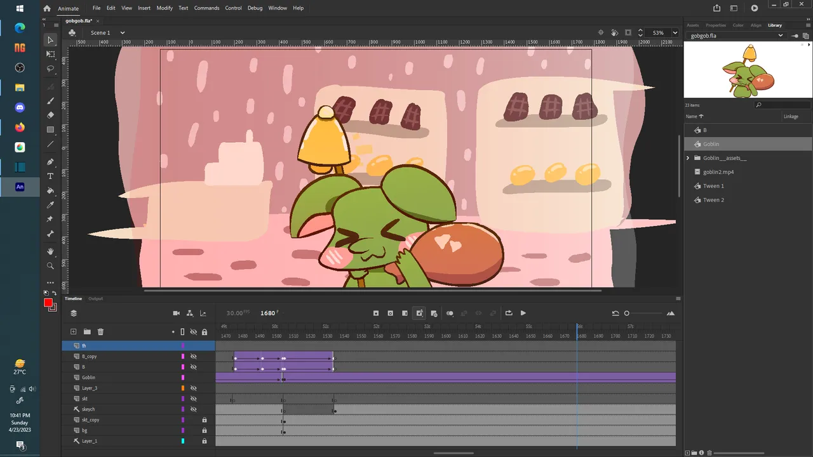Unlock Layer_1

(205, 441)
